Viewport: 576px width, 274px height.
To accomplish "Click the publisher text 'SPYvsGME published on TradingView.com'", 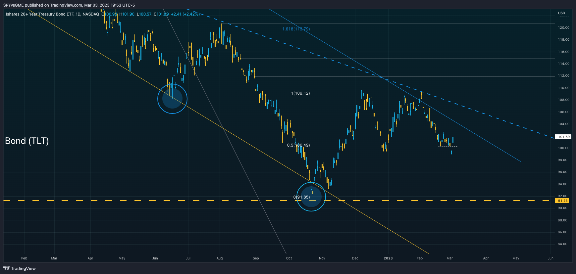I will pos(43,5).
